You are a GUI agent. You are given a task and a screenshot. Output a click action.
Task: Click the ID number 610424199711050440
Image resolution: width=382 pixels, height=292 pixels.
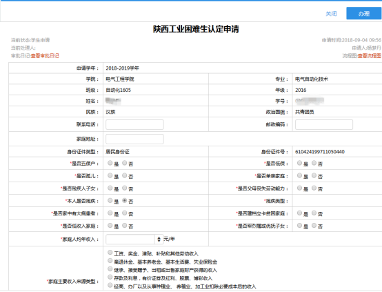click(x=320, y=152)
